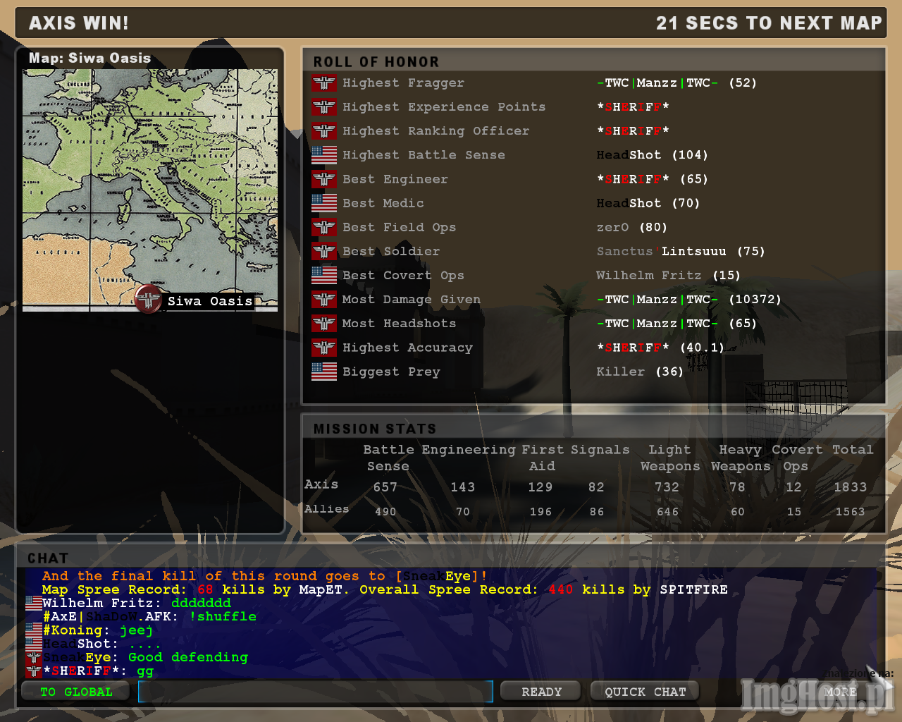Image resolution: width=902 pixels, height=722 pixels.
Task: Click the Engineering column header
Action: pos(469,450)
